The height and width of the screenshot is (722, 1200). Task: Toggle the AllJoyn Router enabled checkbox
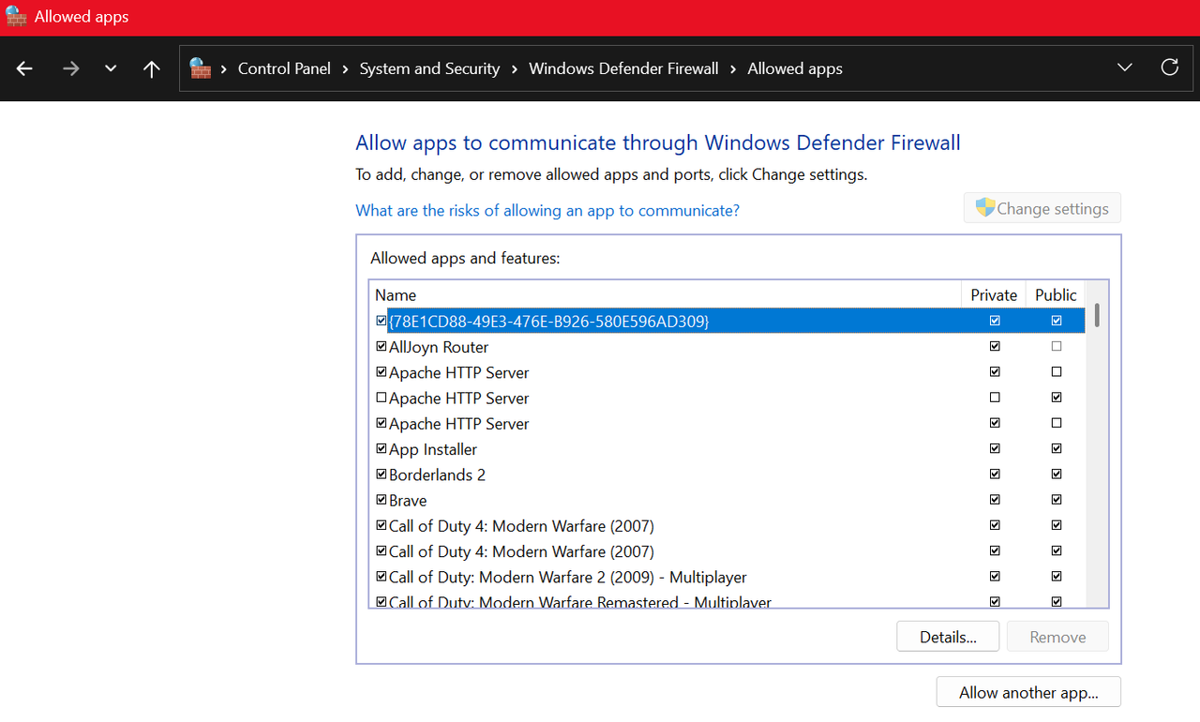[382, 346]
